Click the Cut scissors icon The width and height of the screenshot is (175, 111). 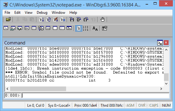(x=18, y=19)
